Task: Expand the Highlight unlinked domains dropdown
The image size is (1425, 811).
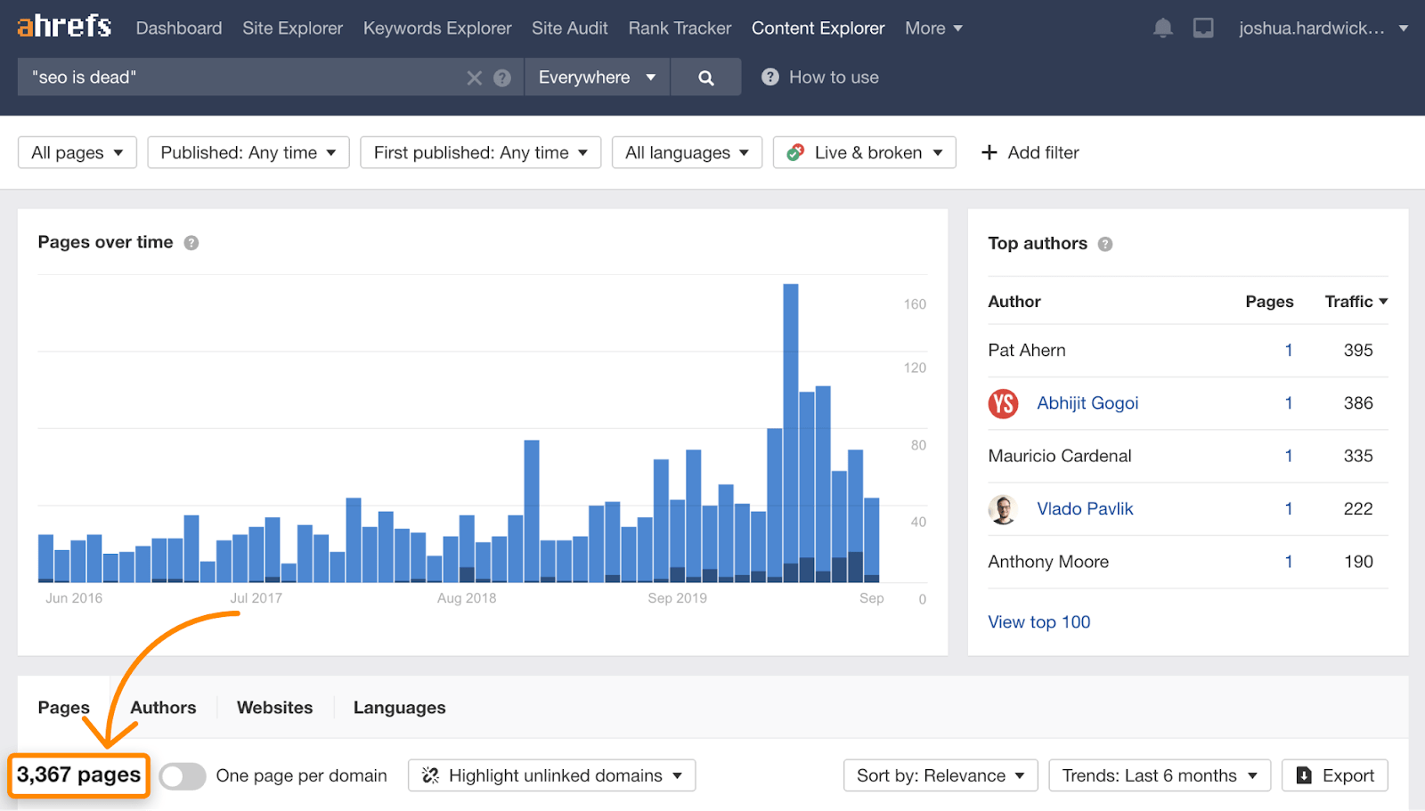Action: click(x=551, y=776)
